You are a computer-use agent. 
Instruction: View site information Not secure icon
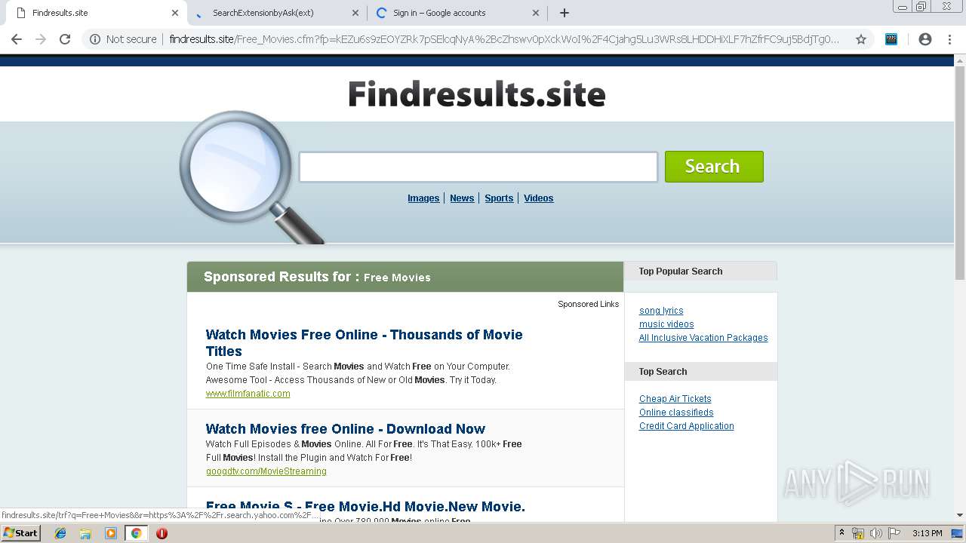click(95, 39)
